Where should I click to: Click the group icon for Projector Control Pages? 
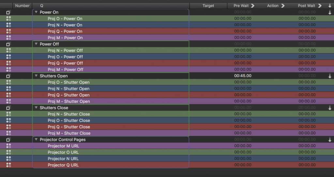click(8, 140)
